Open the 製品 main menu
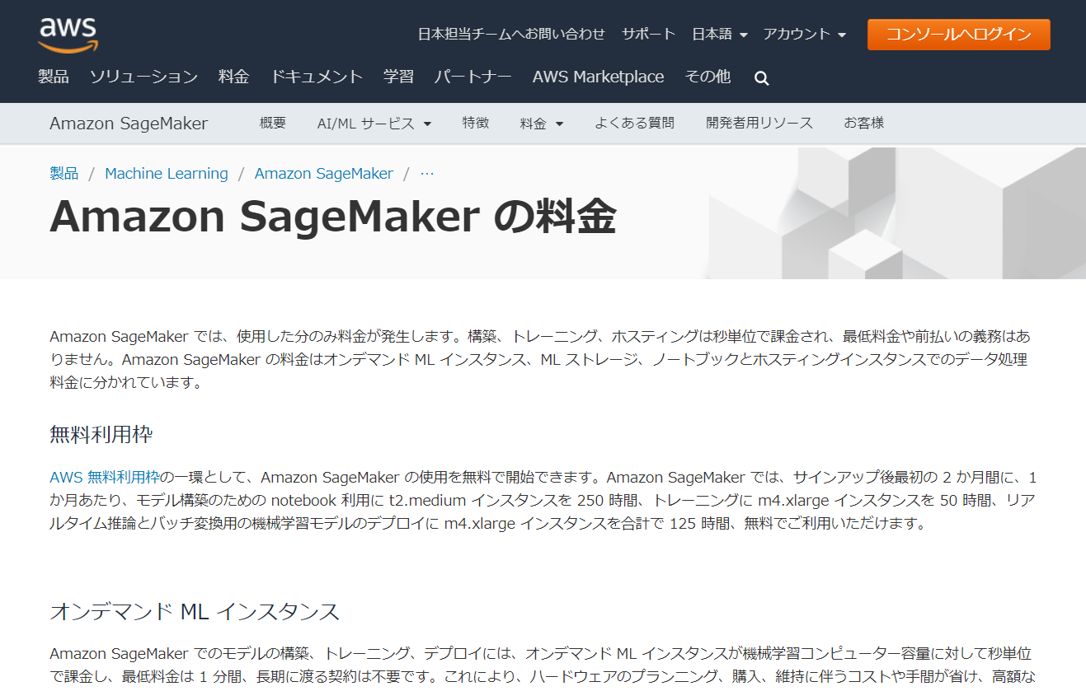The image size is (1086, 691). pos(54,77)
